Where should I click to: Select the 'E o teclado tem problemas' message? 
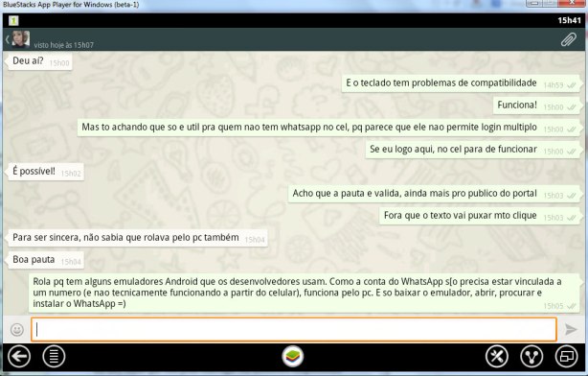pos(461,83)
